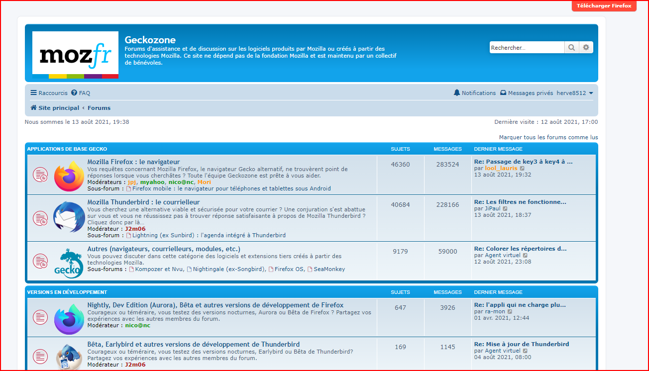Open Nightly, Dev Edition (Aurora) forum

point(216,305)
